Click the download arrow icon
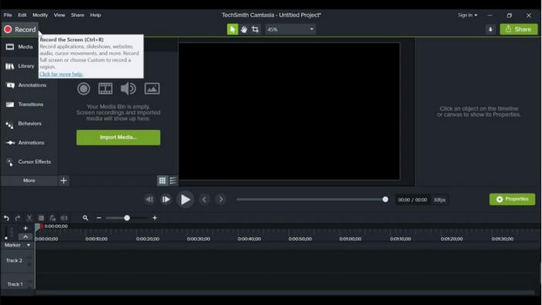 [490, 29]
